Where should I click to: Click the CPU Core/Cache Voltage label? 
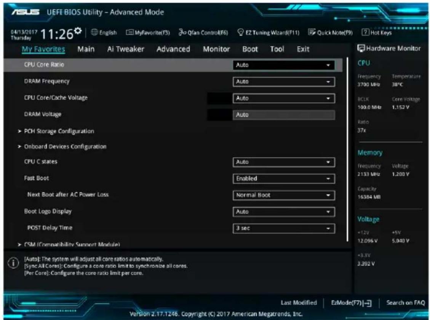tap(56, 98)
